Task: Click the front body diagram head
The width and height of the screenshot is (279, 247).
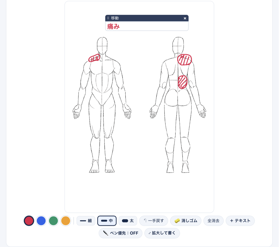Action: [x=102, y=45]
